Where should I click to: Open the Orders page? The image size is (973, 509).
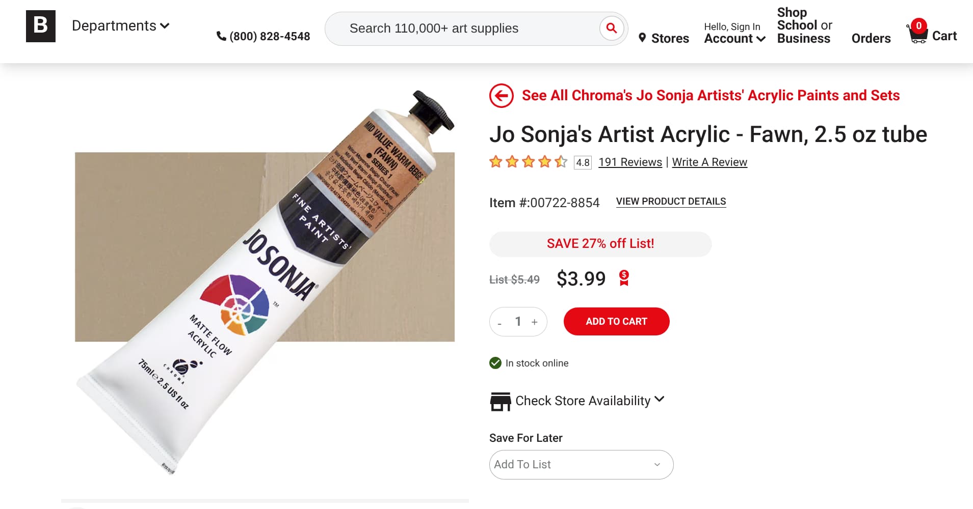coord(871,38)
